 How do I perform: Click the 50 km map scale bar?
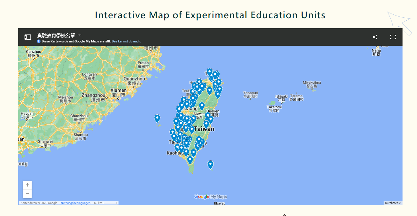tap(105, 203)
